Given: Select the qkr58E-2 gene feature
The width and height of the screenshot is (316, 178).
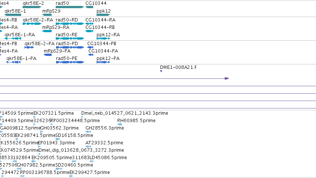Looking at the screenshot, I should point(32,7).
